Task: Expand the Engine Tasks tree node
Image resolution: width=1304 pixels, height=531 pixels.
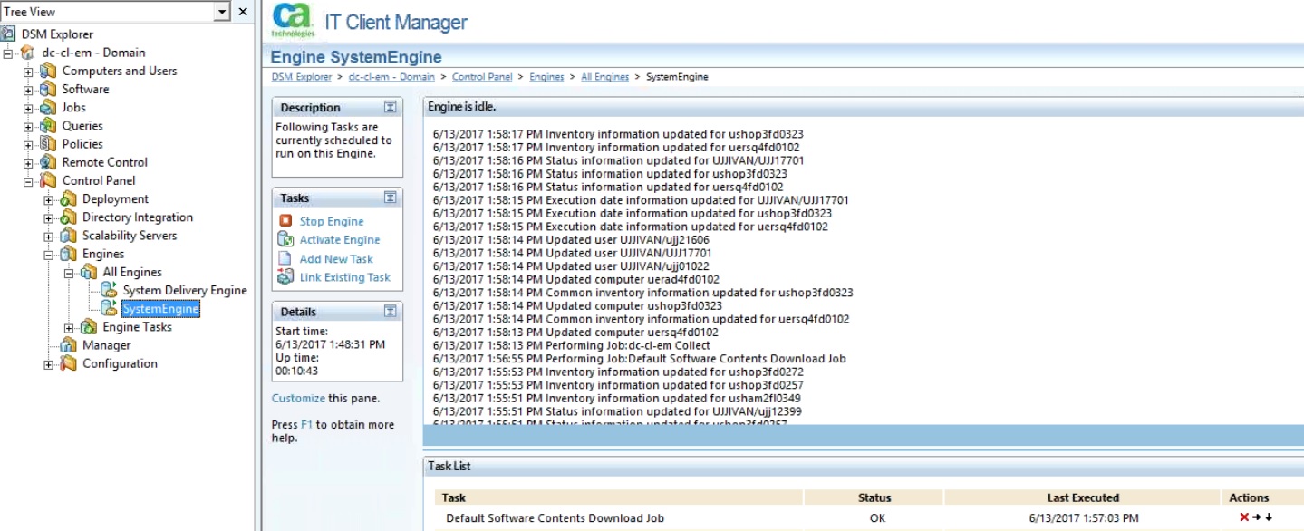Action: 69,328
